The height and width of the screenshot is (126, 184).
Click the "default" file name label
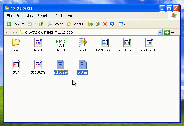pyautogui.click(x=38, y=50)
